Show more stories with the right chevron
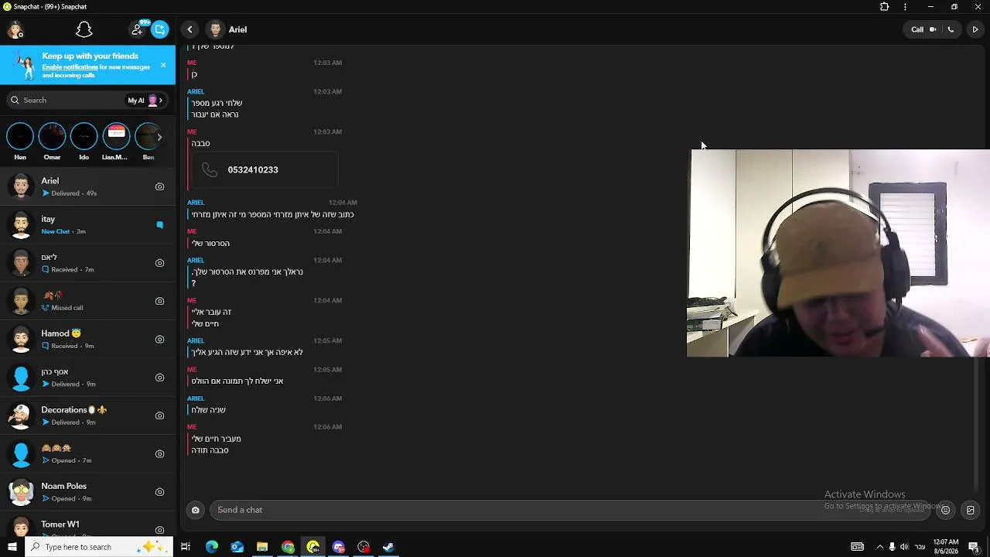990x557 pixels. (159, 137)
